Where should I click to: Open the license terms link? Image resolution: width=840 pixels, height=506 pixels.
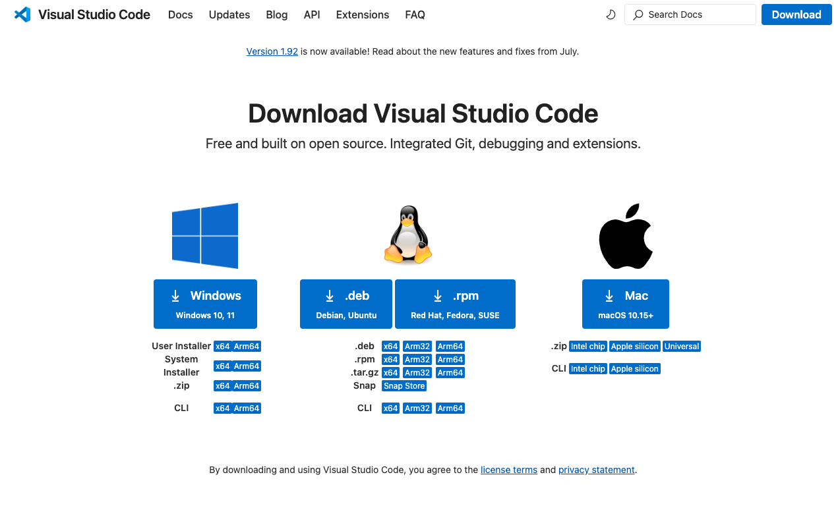click(x=509, y=470)
